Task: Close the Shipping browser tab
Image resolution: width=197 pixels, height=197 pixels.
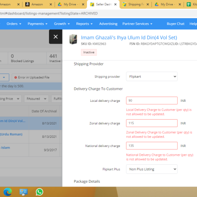Action: tap(148, 4)
